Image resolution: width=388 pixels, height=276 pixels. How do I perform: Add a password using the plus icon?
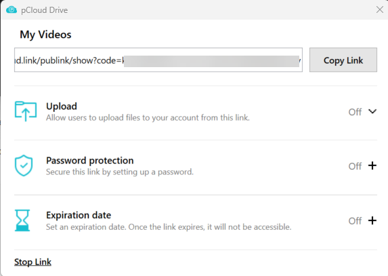click(x=372, y=165)
